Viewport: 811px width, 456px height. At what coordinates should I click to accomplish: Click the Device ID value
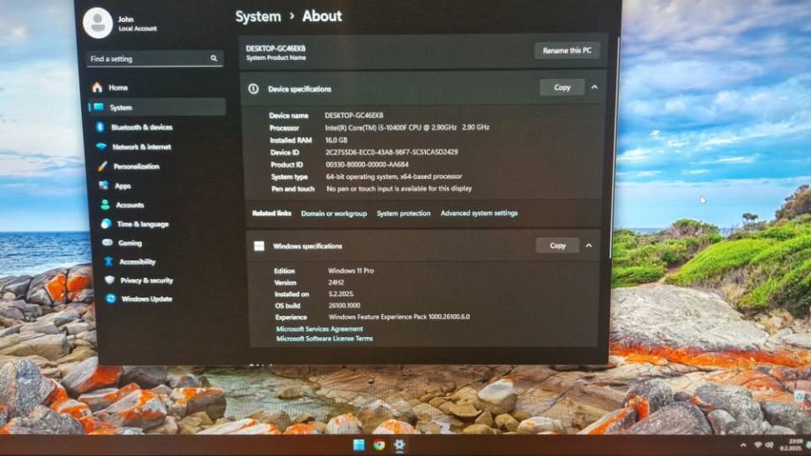(x=391, y=153)
